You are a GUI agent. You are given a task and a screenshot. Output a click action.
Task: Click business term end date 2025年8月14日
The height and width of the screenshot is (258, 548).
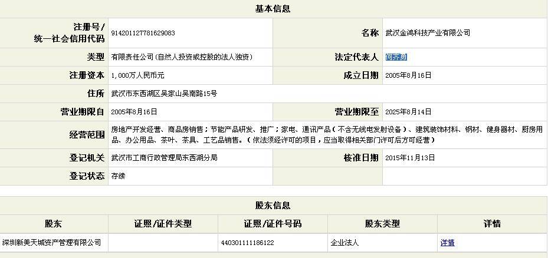point(408,112)
